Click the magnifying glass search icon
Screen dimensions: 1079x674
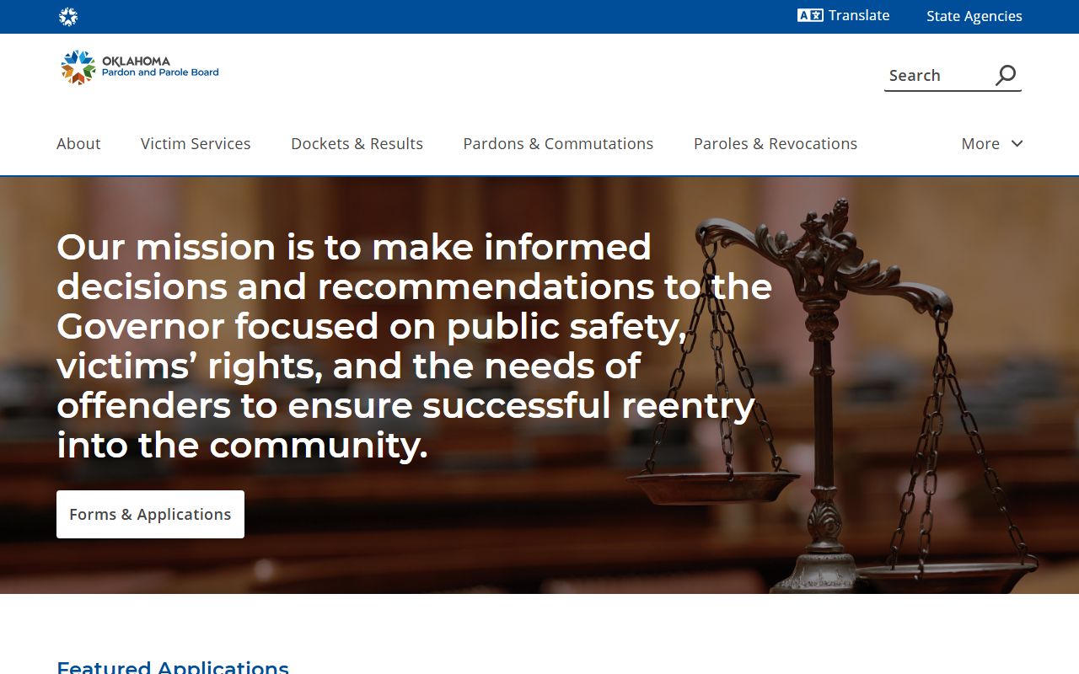1006,75
